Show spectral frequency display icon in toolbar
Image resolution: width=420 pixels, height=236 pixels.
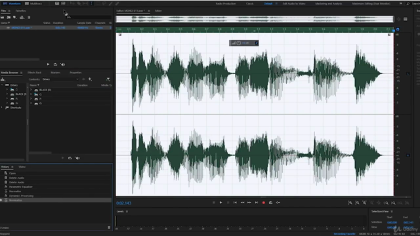(x=57, y=3)
